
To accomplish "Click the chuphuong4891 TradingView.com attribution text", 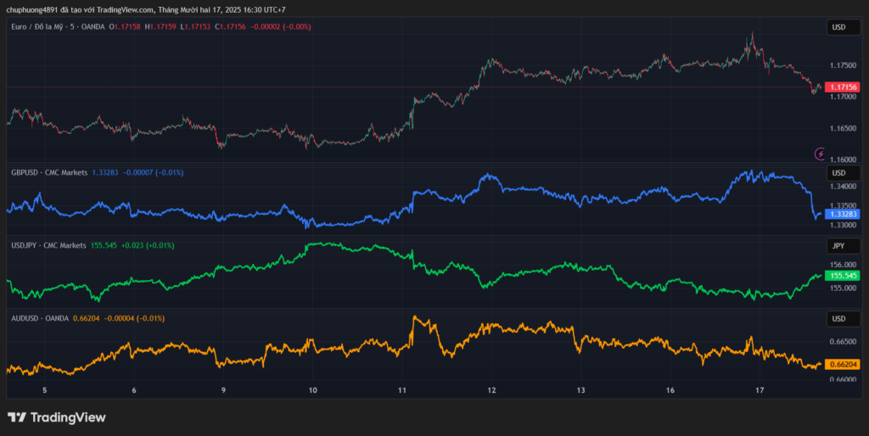I will tap(144, 9).
